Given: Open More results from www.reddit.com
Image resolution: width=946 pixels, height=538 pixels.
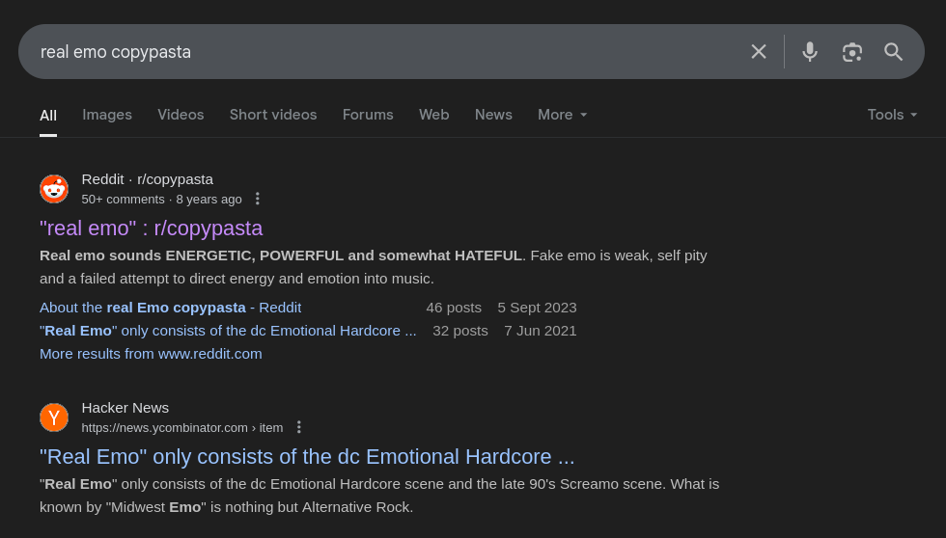Looking at the screenshot, I should coord(151,354).
